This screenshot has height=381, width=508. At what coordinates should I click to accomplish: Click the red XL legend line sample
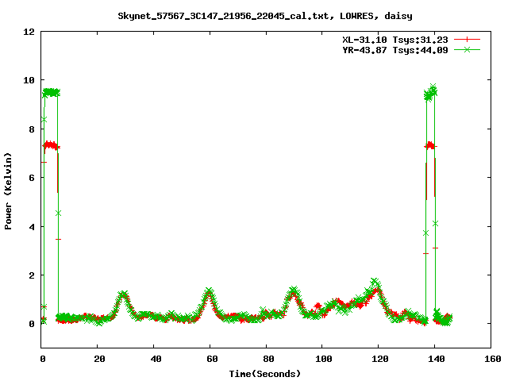(467, 40)
